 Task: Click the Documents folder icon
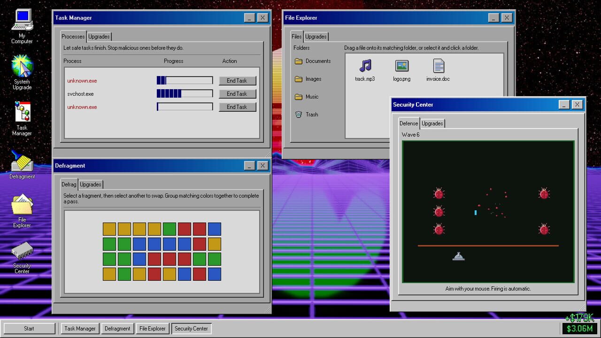tap(298, 61)
